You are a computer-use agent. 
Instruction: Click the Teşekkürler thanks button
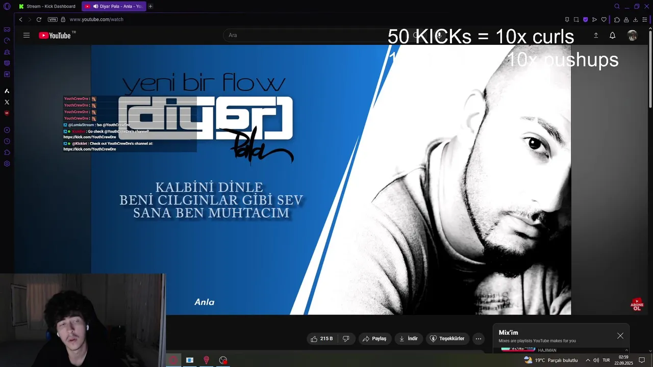click(x=447, y=338)
